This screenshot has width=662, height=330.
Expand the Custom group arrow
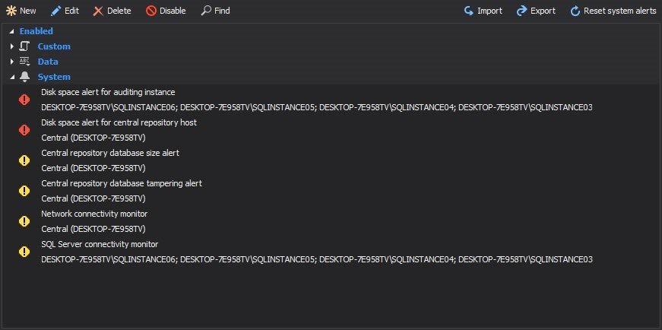[12, 46]
